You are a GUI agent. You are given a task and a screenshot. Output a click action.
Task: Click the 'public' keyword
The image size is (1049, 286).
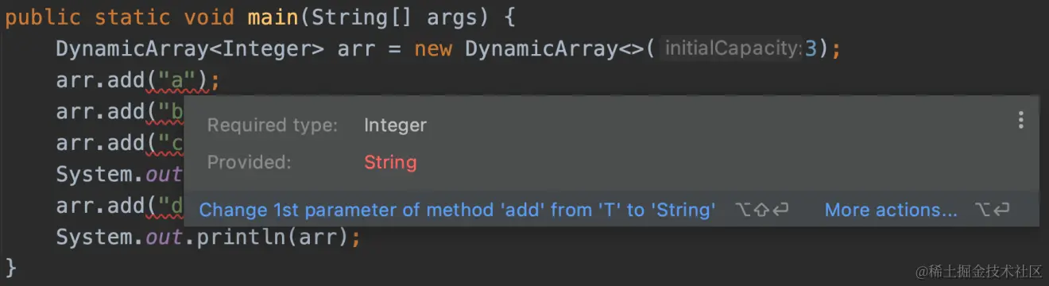[x=44, y=17]
